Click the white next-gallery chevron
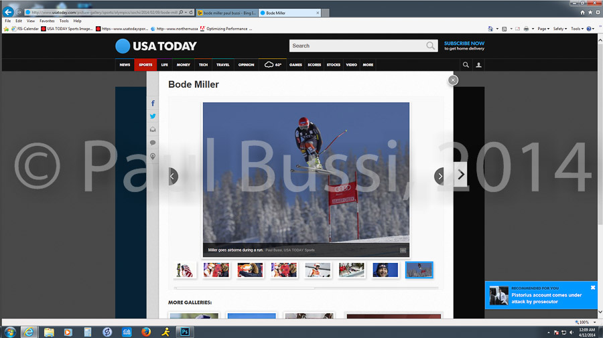Viewport: 603px width, 338px height. tap(461, 175)
